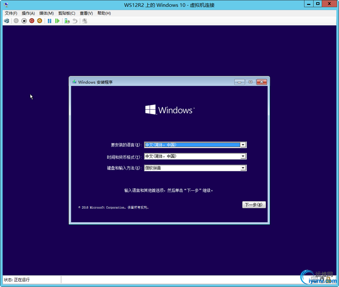Click the Windows logo in setup dialog
Image resolution: width=339 pixels, height=287 pixels.
click(170, 110)
